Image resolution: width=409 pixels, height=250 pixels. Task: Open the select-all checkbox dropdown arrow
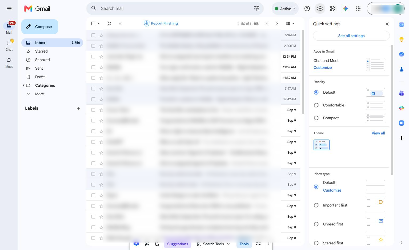(x=99, y=23)
